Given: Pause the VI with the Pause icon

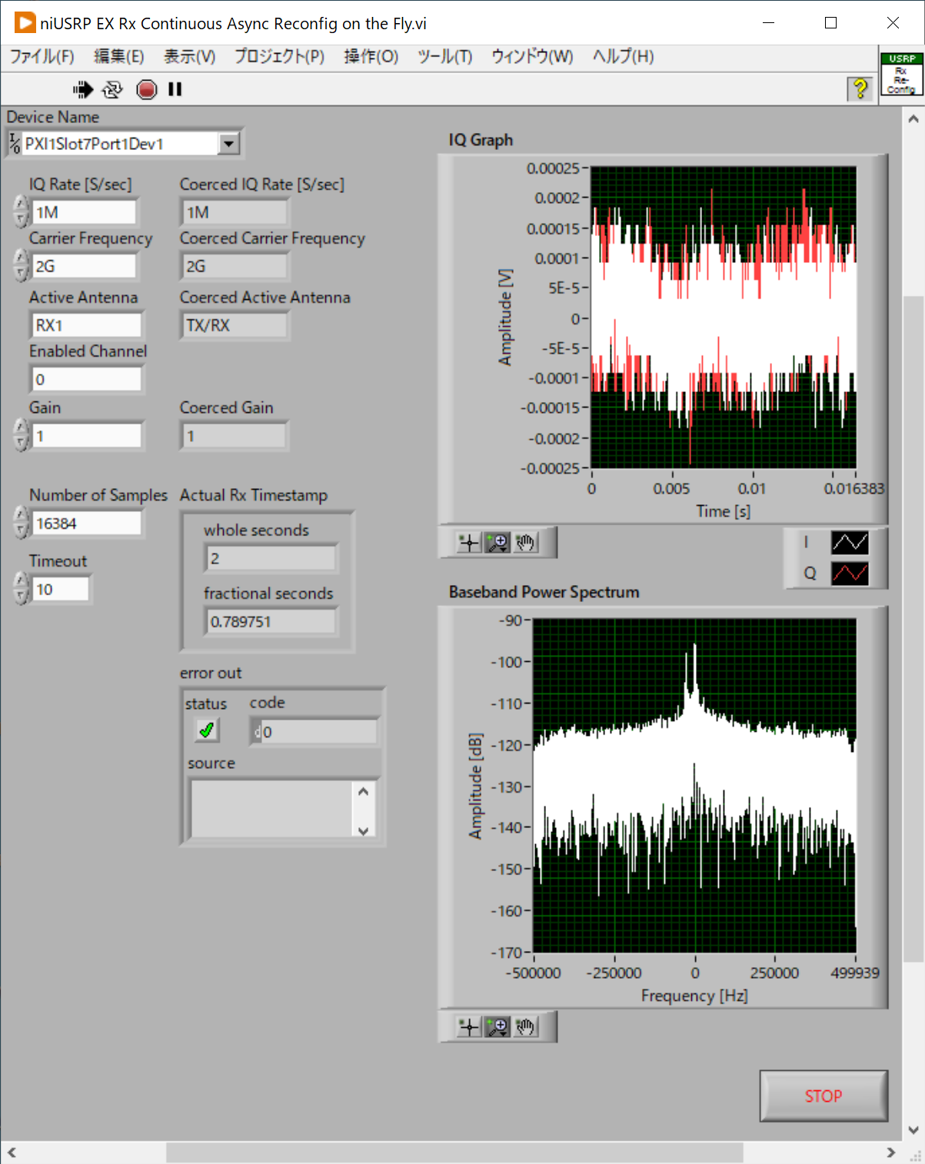Looking at the screenshot, I should (175, 90).
